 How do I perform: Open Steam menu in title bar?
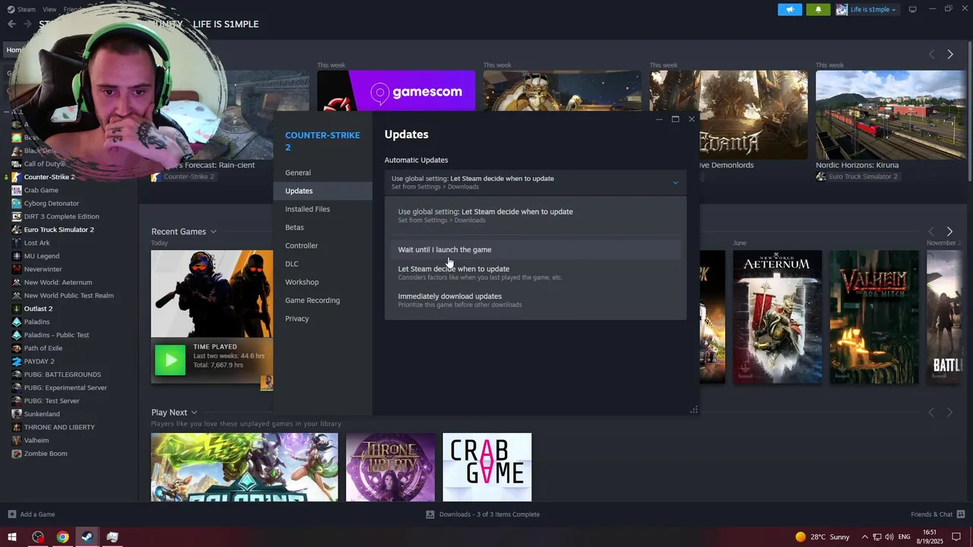coord(21,9)
